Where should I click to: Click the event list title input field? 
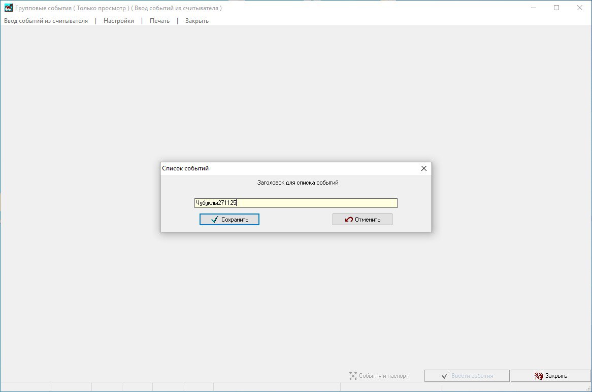pyautogui.click(x=295, y=203)
